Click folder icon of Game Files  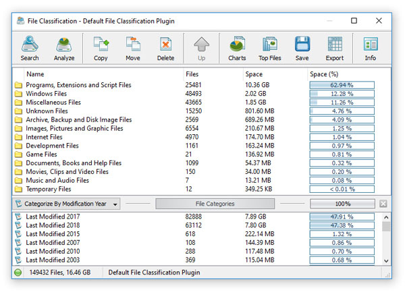18,154
